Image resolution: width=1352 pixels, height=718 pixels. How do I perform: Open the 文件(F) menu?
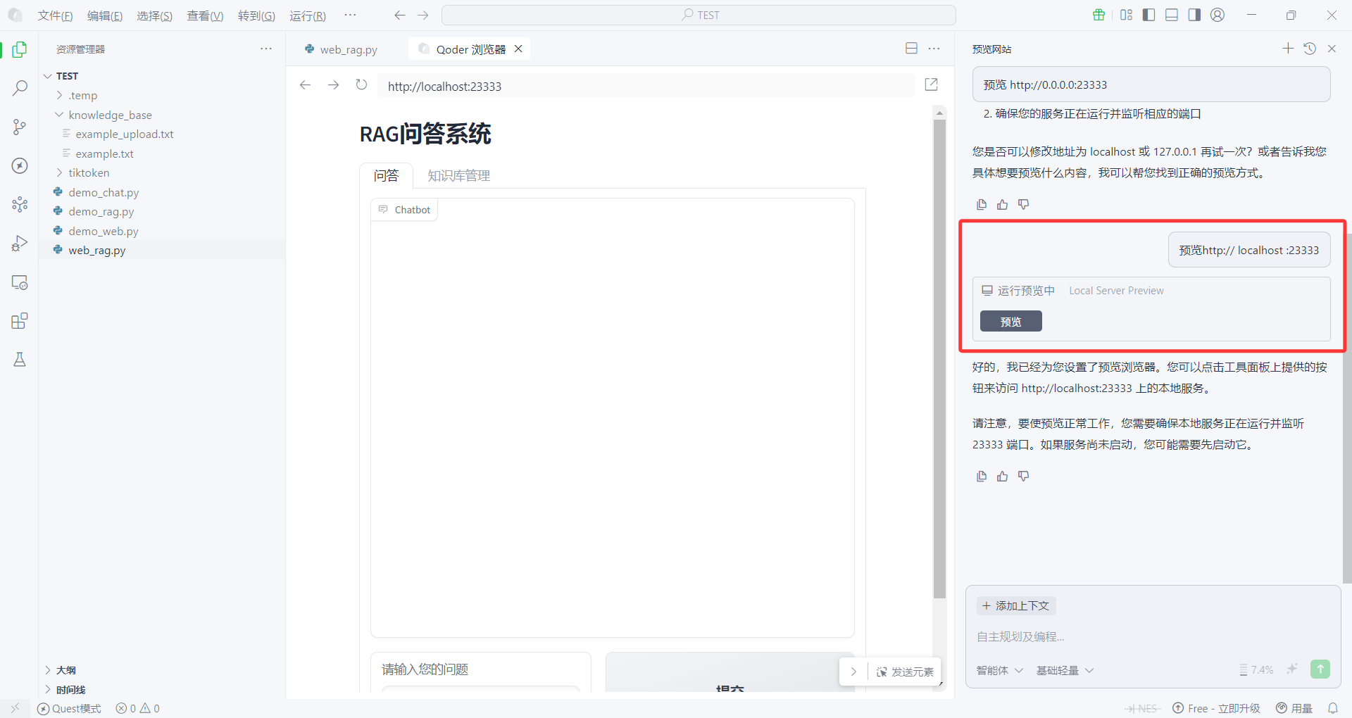coord(55,15)
